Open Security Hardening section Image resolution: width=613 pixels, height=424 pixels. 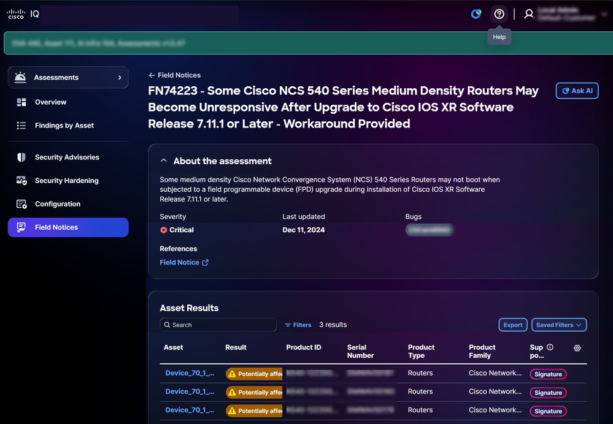[66, 180]
